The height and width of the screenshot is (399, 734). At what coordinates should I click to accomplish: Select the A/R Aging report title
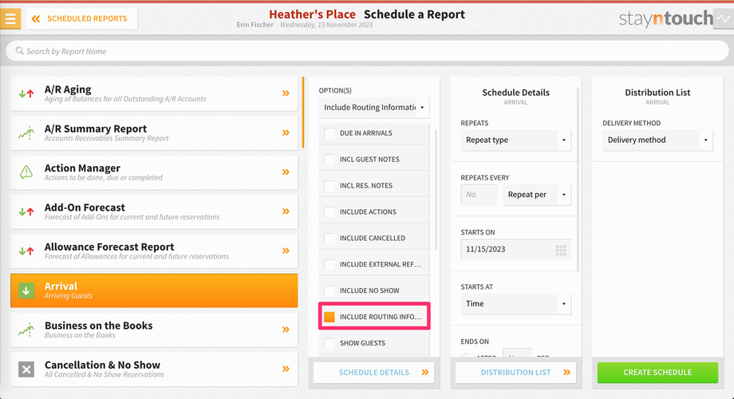coord(68,89)
